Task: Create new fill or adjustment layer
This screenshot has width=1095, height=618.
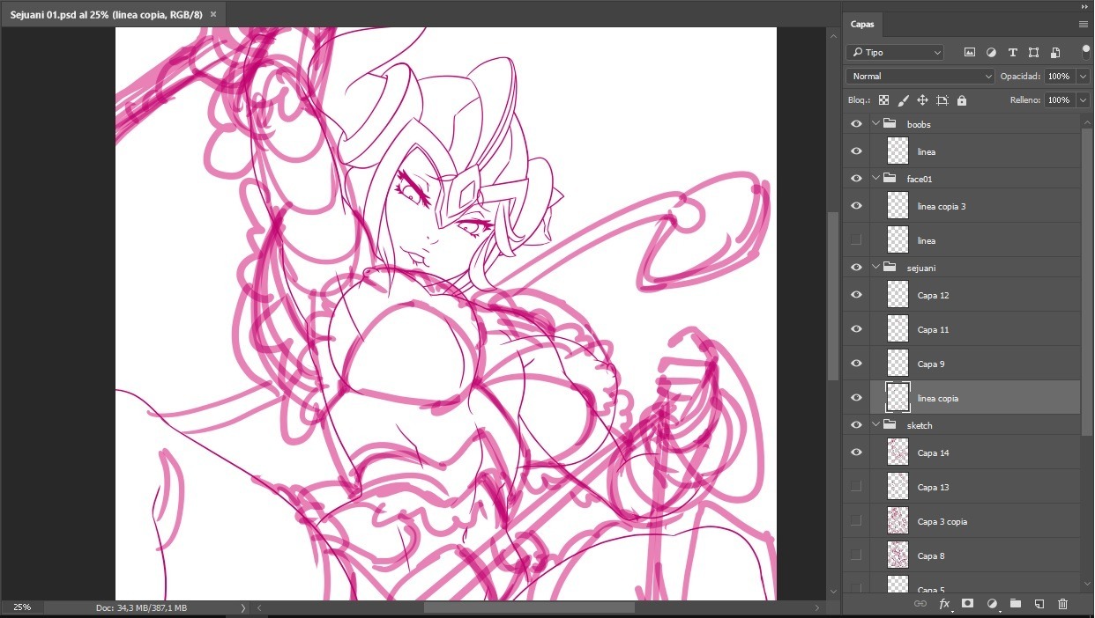Action: (x=992, y=604)
